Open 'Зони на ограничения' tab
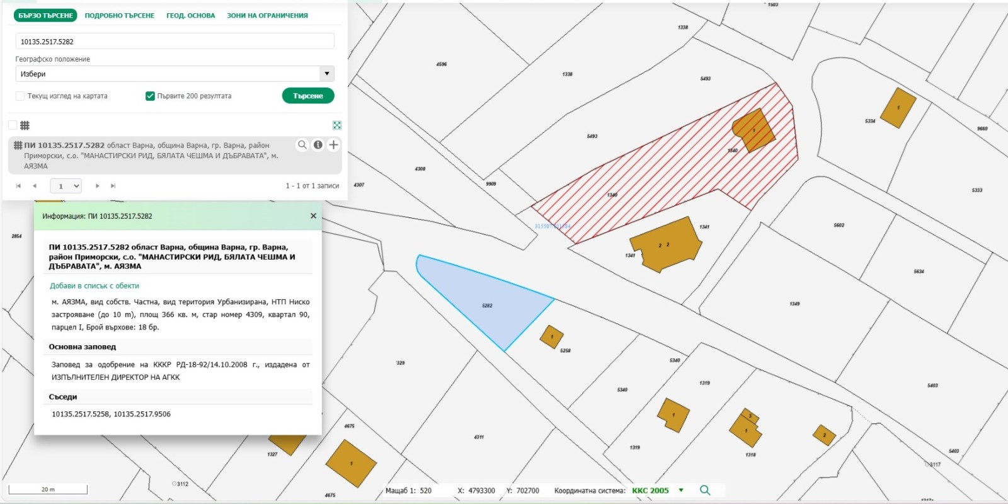 [267, 16]
